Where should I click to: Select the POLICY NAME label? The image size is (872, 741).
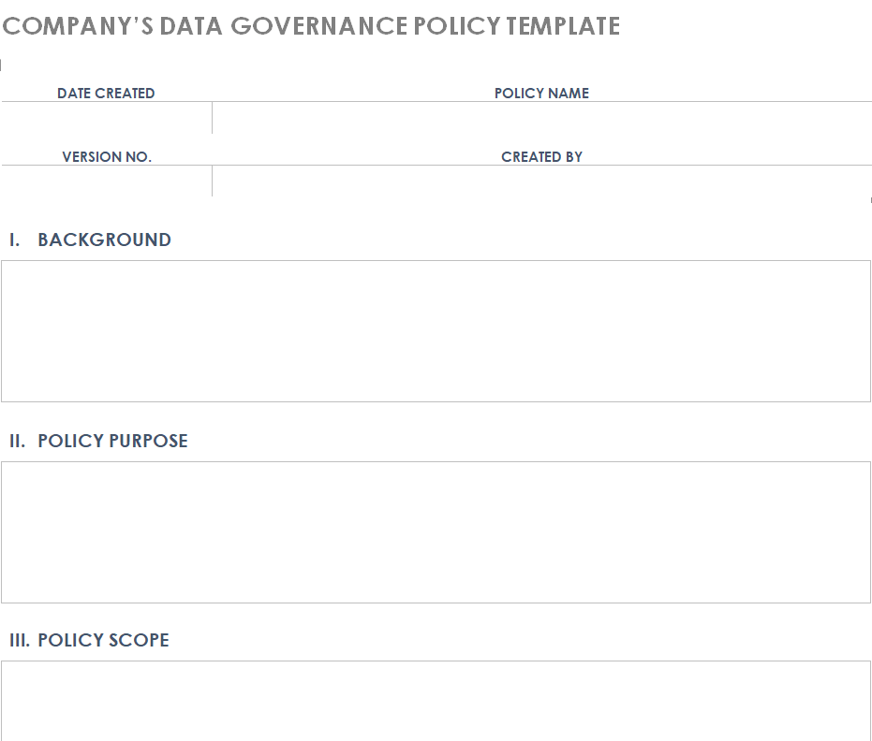[x=541, y=94]
